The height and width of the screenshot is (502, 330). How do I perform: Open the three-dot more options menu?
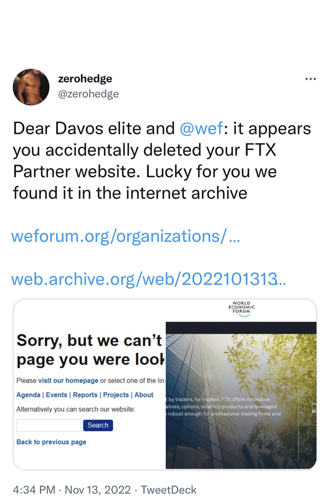tap(310, 79)
